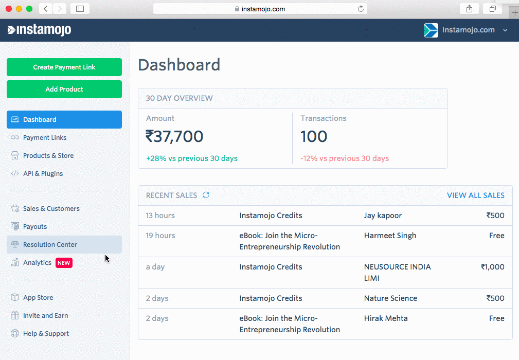Click the Products & Store shop icon
Screen dimensions: 519x360
point(15,156)
